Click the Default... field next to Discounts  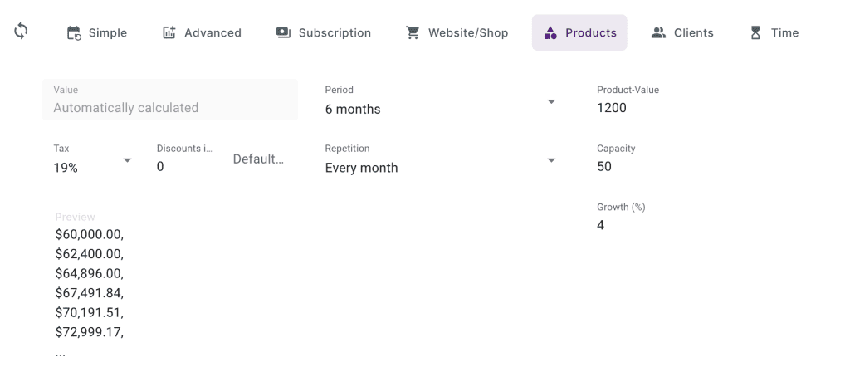coord(258,159)
